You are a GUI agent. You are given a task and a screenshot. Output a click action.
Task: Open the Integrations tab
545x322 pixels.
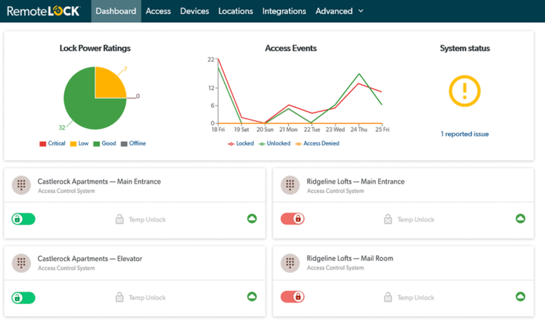tap(284, 11)
